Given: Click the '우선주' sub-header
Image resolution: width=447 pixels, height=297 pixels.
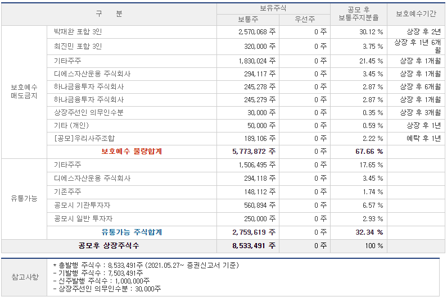Looking at the screenshot, I should (304, 20).
